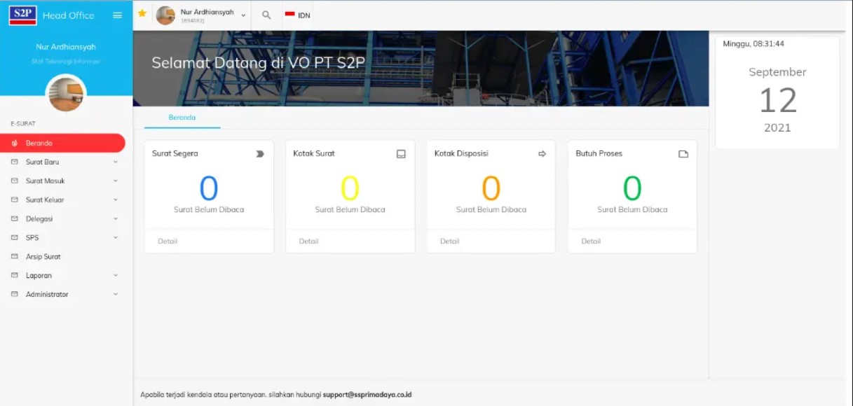Open Arsip Surat from sidebar
The width and height of the screenshot is (853, 406).
point(43,257)
